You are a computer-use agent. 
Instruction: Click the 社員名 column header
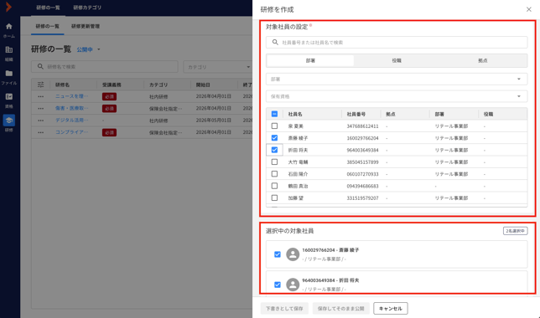pos(295,114)
